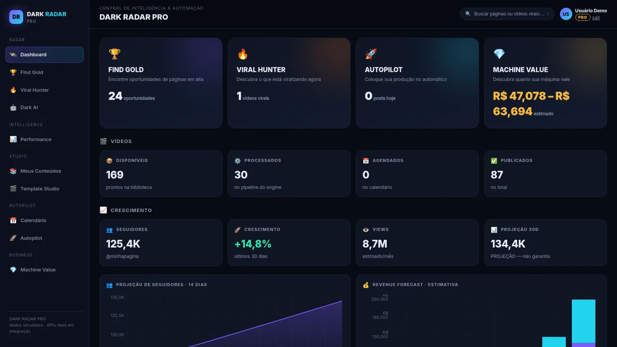Open the FIND GOLD card title

point(126,69)
